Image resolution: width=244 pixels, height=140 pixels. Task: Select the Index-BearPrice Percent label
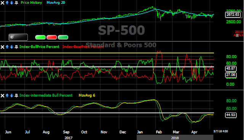83,47
